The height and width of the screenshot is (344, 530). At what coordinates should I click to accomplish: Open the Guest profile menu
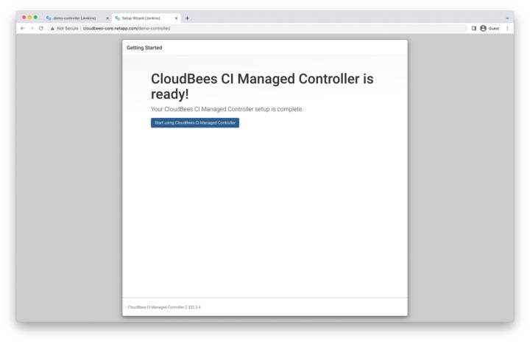pos(489,28)
